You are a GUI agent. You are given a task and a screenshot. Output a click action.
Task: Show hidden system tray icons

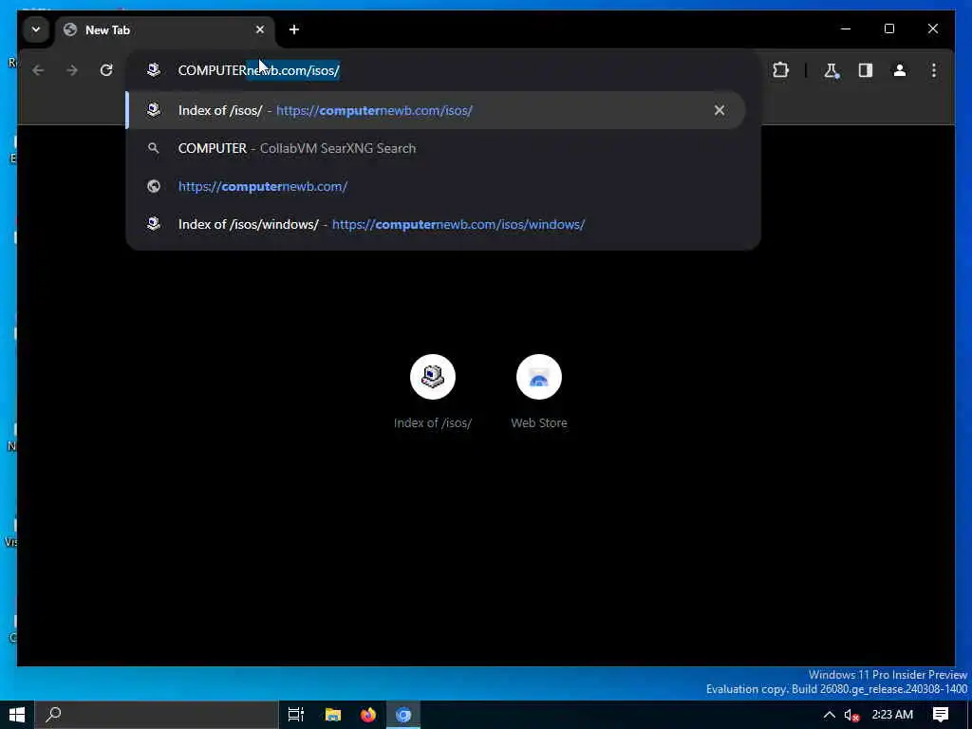[x=829, y=715]
